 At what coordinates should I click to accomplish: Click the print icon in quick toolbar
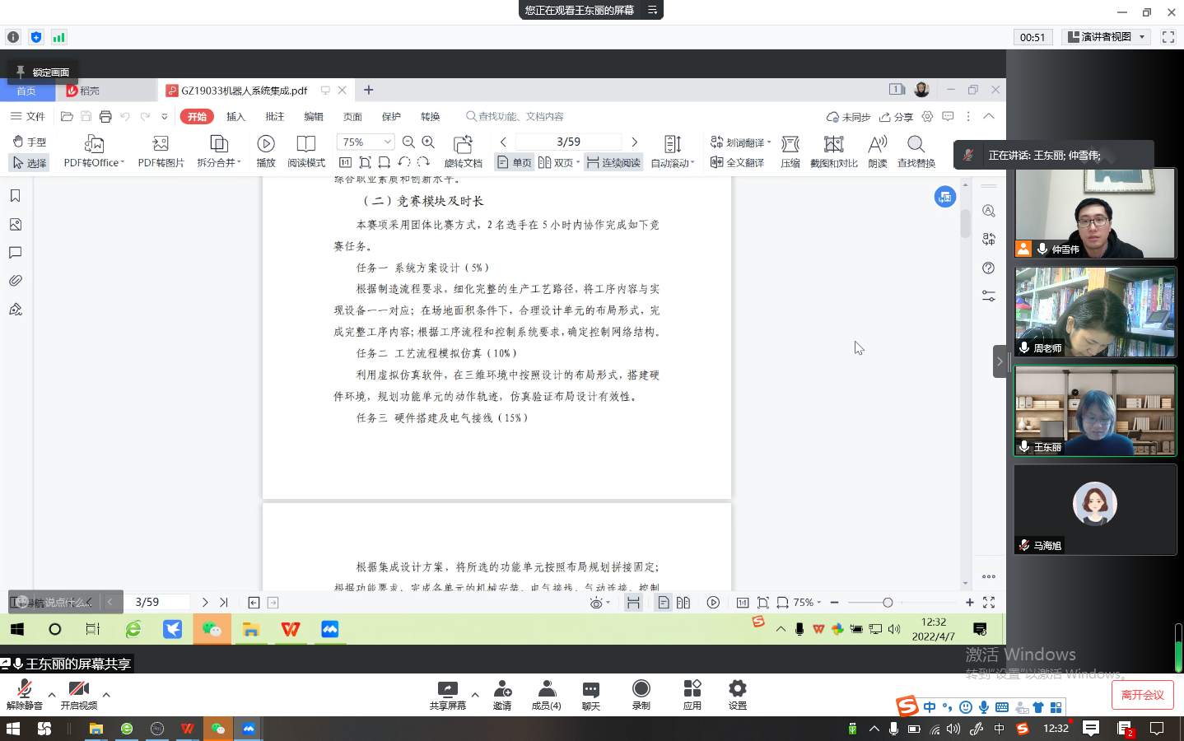pos(105,116)
